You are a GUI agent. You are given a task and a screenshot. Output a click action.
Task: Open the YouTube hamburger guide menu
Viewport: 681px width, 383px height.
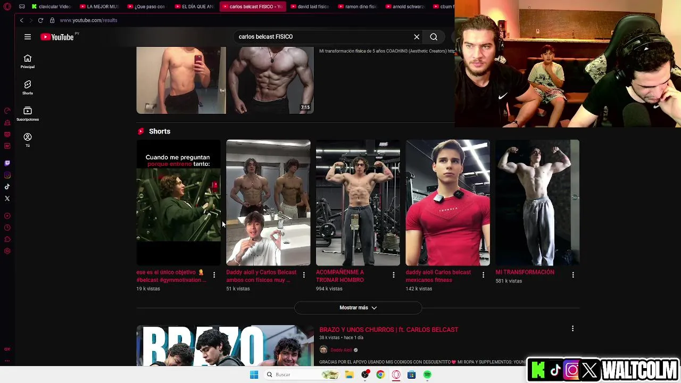point(28,37)
